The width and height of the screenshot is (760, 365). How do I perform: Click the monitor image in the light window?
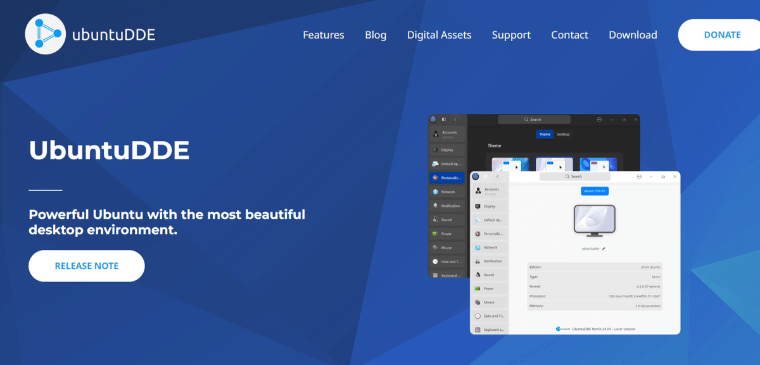595,221
